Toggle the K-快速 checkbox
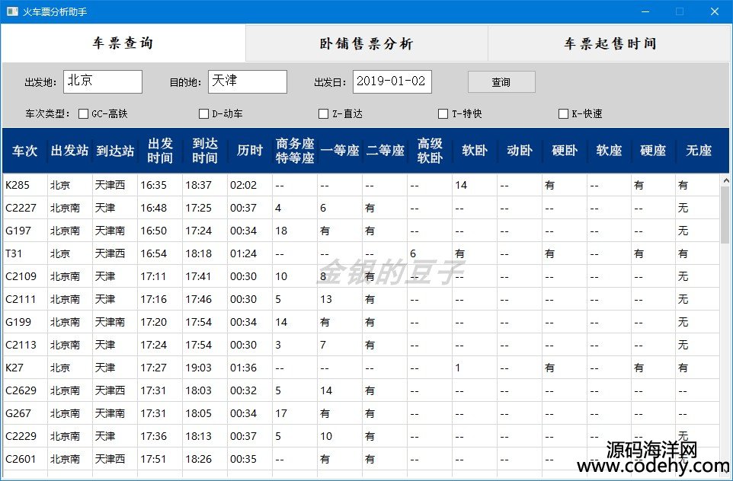This screenshot has width=733, height=481. coord(563,113)
